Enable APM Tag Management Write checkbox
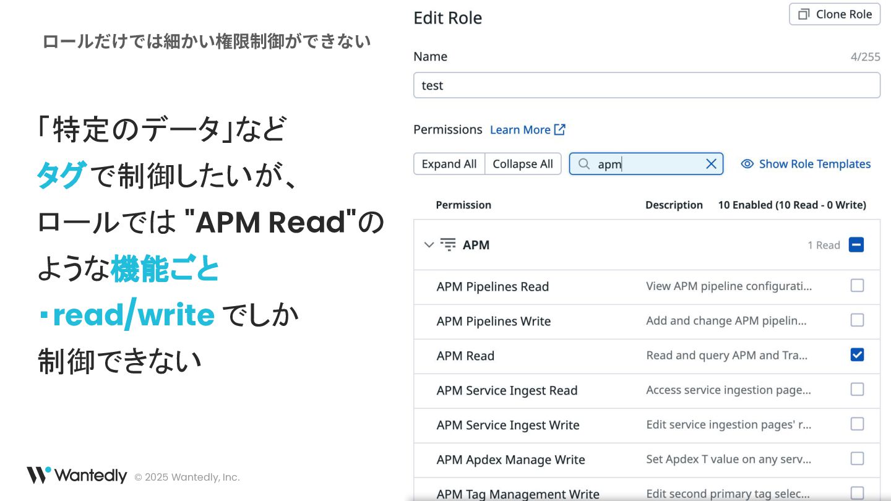891x501 pixels. (x=857, y=493)
